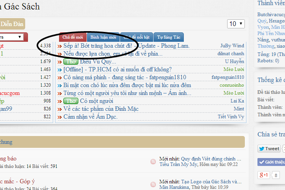Switch to the 'Tự Sáng Tác' tab
Viewport: 285px width, 190px height.
168,37
